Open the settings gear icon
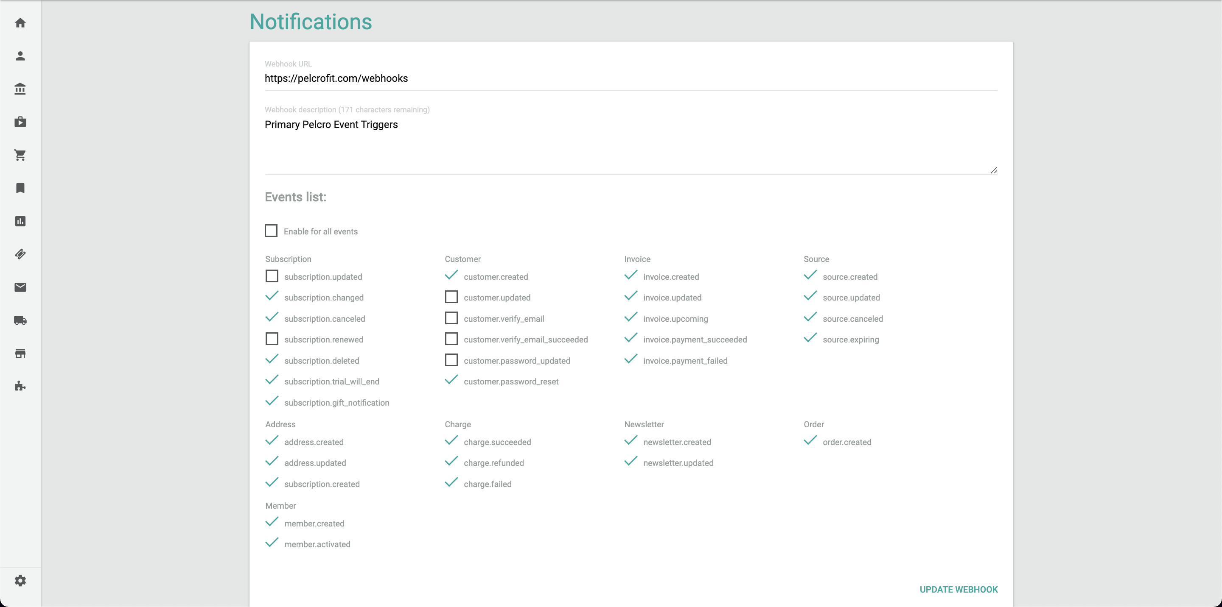The image size is (1222, 607). pos(20,580)
